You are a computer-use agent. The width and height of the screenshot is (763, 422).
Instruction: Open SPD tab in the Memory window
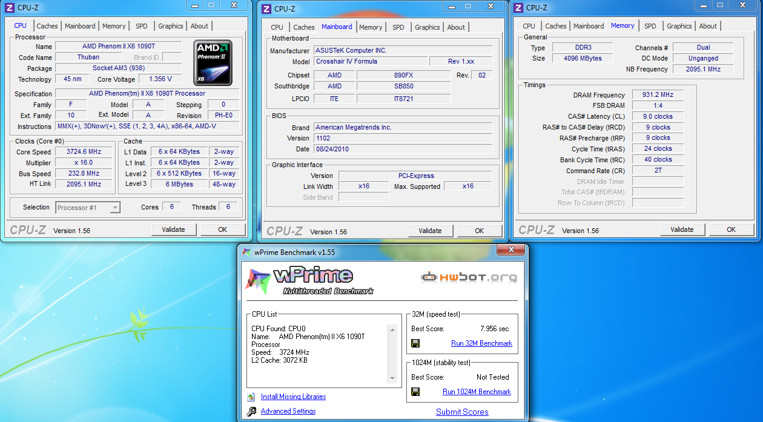click(650, 26)
